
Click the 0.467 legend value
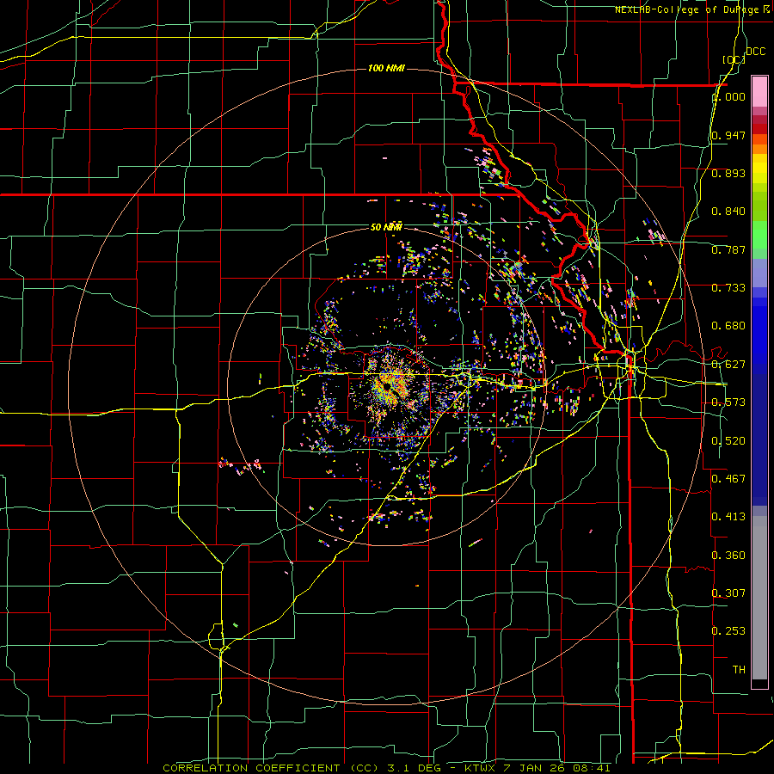728,479
